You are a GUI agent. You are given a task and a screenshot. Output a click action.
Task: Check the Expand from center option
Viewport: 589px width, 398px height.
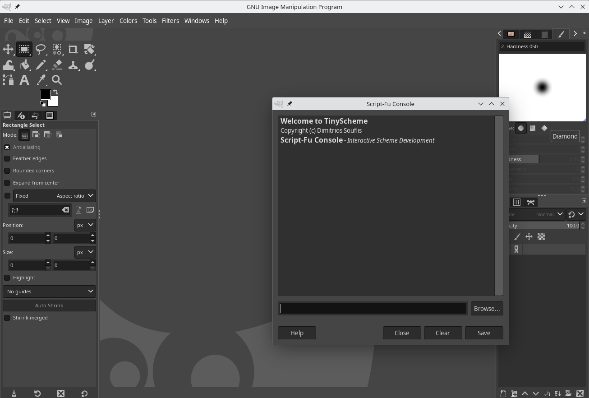(7, 183)
